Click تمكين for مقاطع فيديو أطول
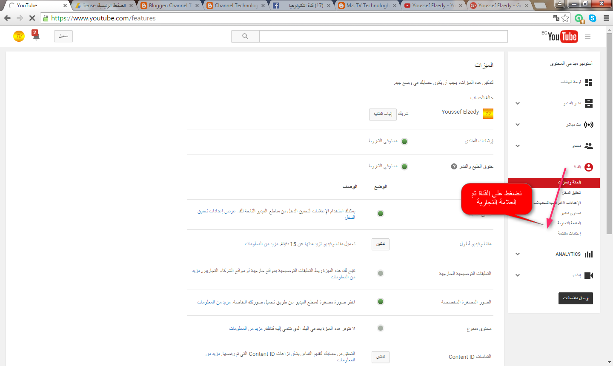 (x=381, y=244)
